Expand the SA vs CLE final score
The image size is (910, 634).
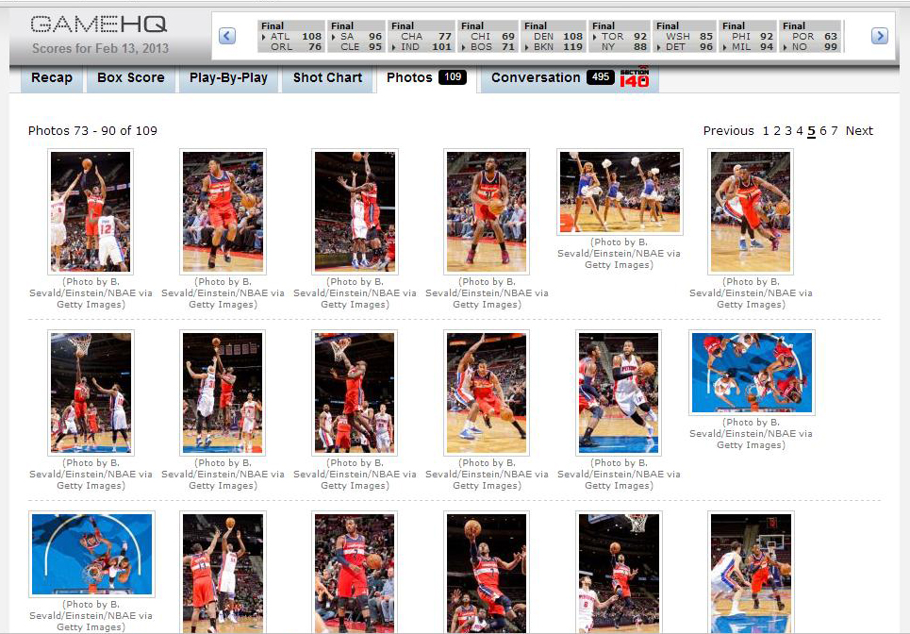click(x=356, y=37)
